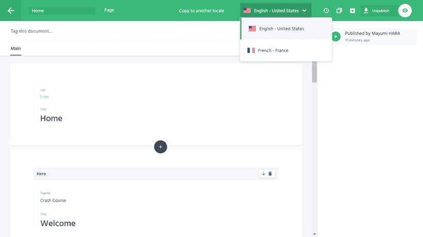Open the document history timeline icon
This screenshot has width=423, height=237.
point(326,11)
